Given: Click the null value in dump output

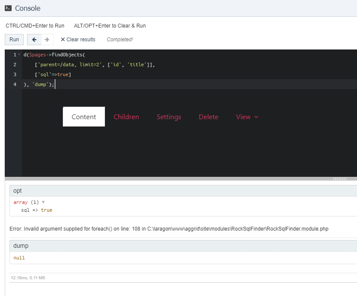Looking at the screenshot, I should pos(19,258).
